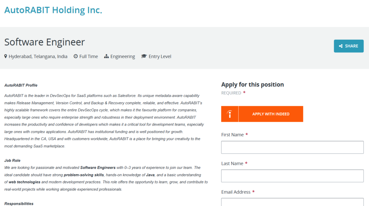
Task: Click the location pin icon beside Hyderabad
Action: coord(6,56)
